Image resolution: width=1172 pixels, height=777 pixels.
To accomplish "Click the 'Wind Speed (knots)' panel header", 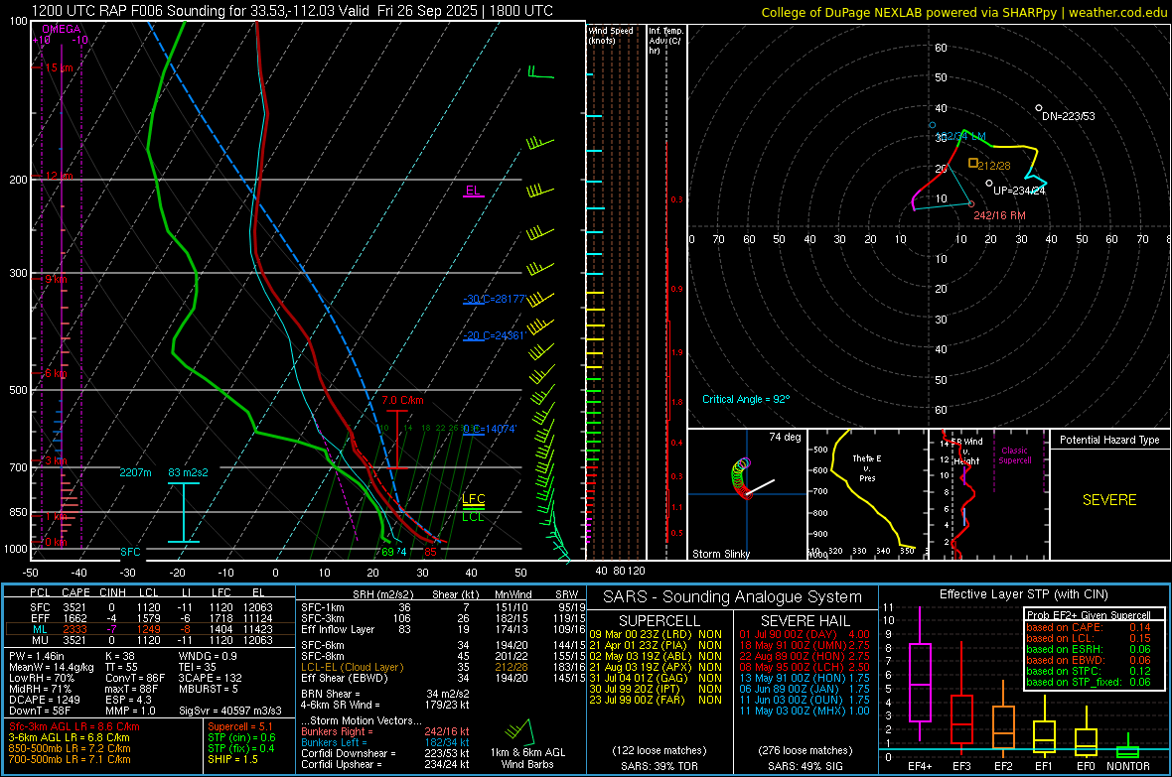I will click(x=611, y=35).
